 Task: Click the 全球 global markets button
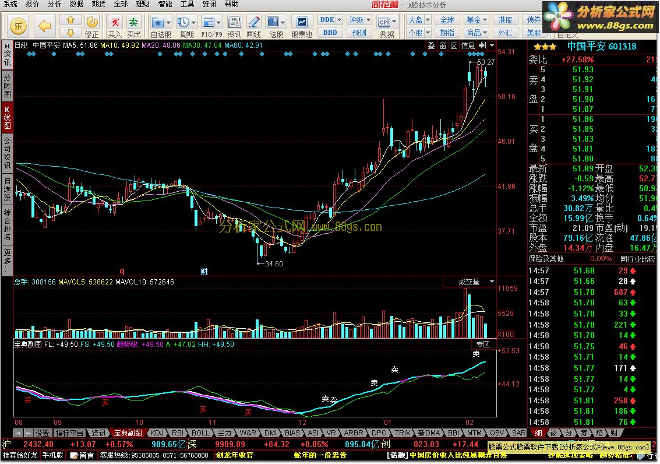447,20
